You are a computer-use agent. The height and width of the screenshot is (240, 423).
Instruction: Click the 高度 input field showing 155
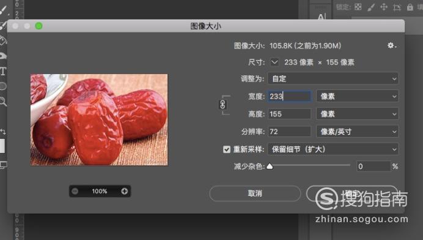point(290,114)
